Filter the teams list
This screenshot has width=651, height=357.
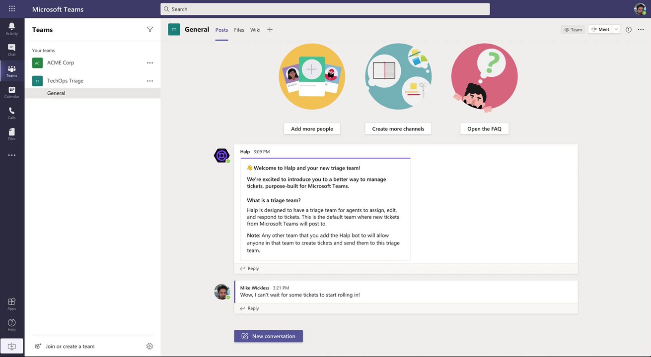point(150,30)
